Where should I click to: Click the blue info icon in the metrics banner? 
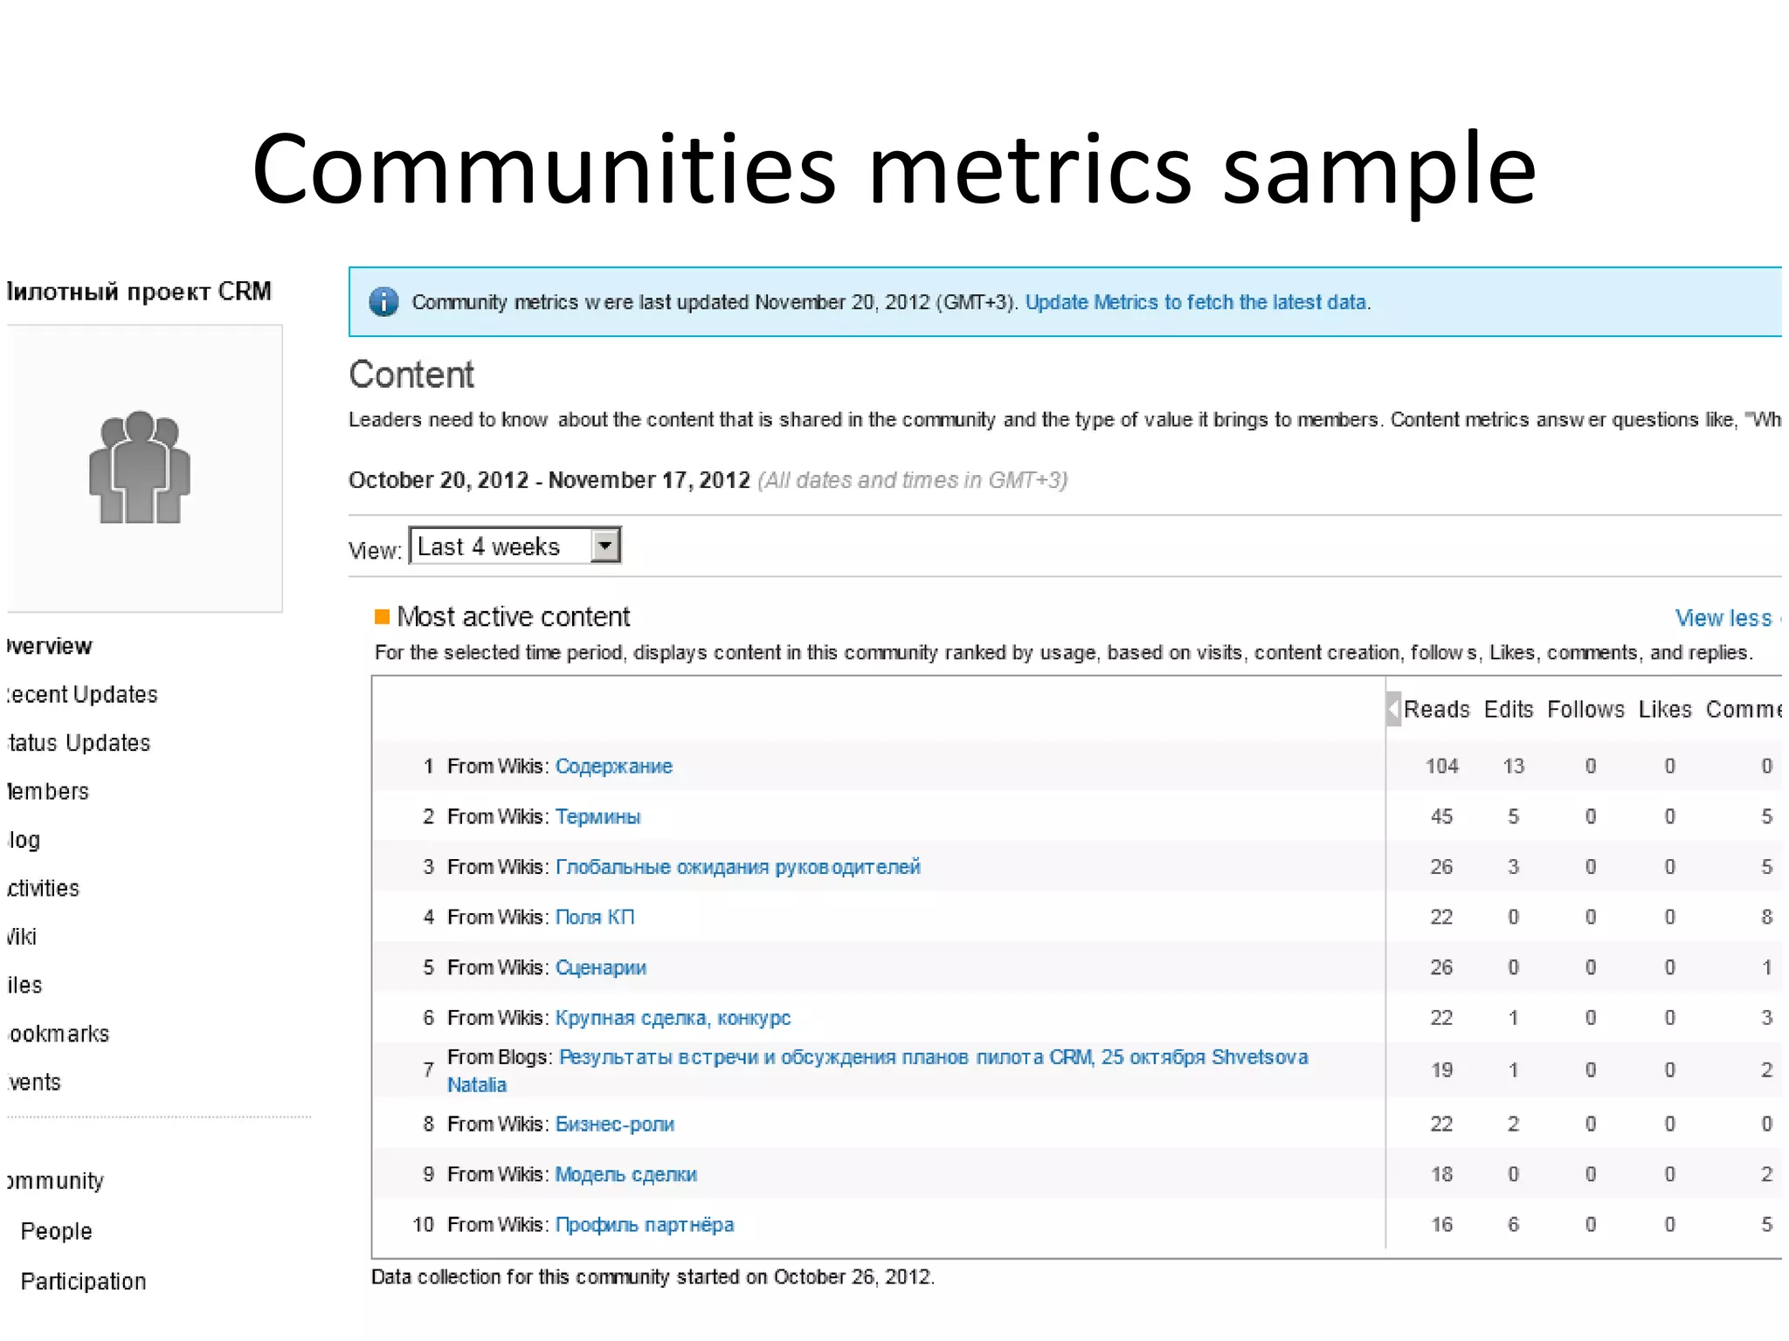383,302
